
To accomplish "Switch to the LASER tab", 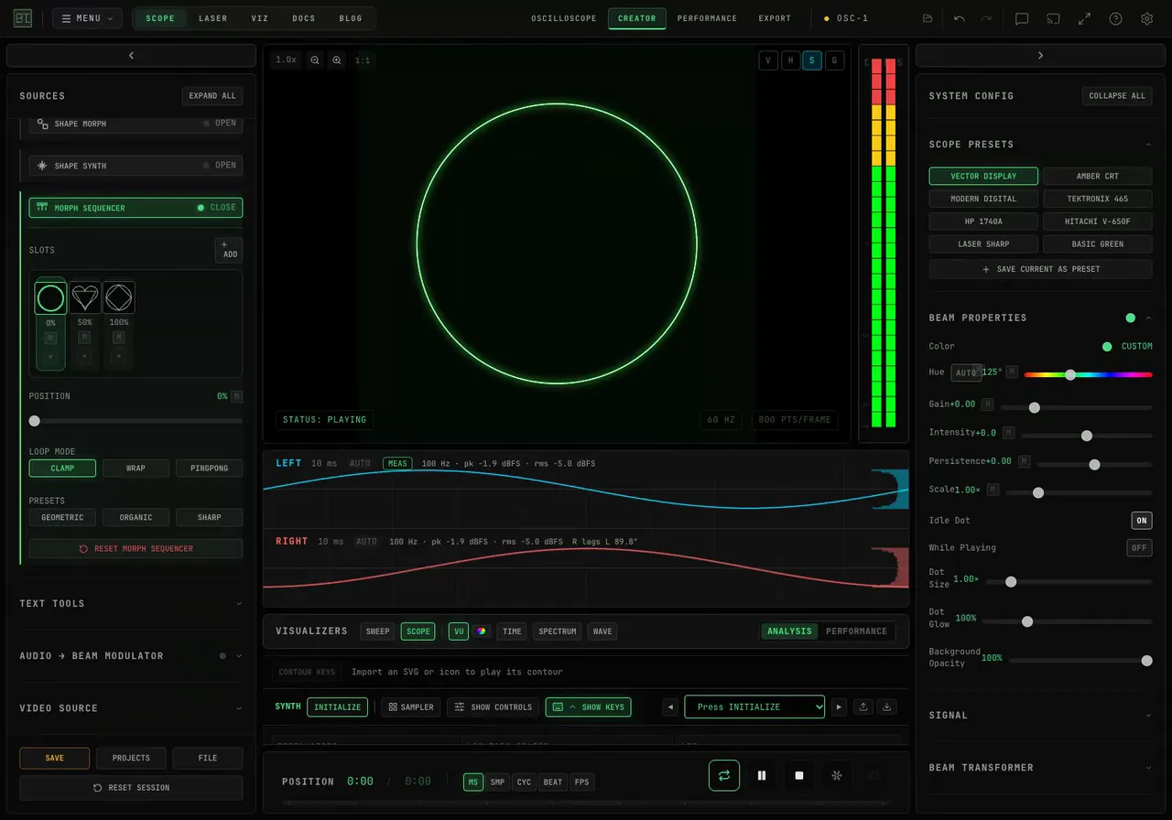I will [213, 18].
